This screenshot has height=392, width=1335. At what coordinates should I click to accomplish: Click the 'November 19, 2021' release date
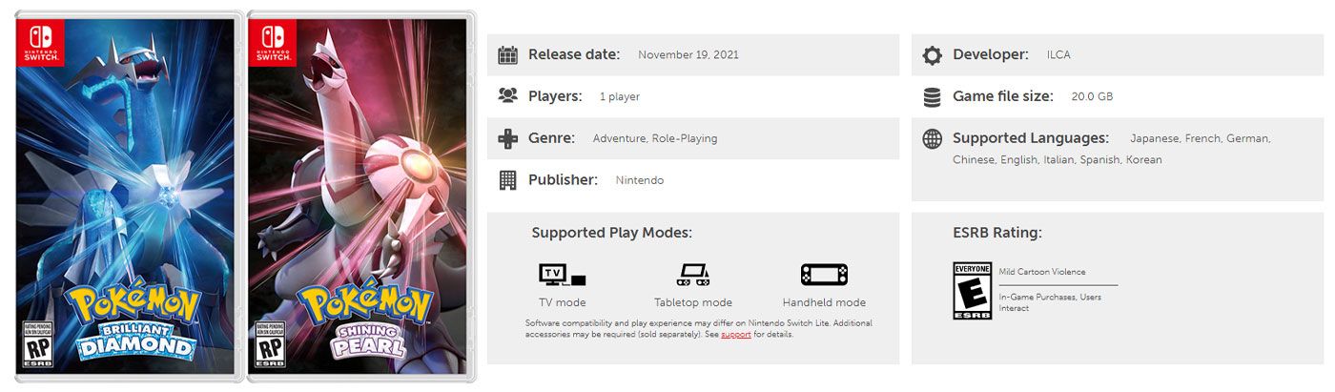coord(688,55)
